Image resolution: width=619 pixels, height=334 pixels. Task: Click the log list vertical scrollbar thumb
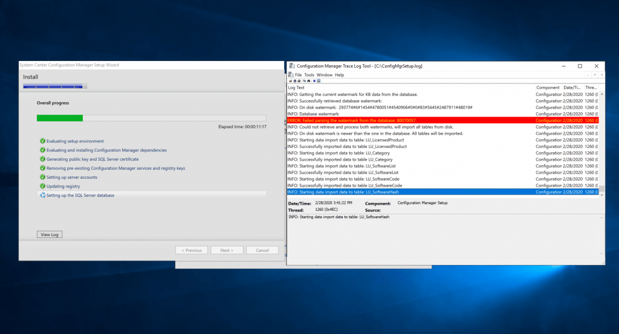pos(601,188)
